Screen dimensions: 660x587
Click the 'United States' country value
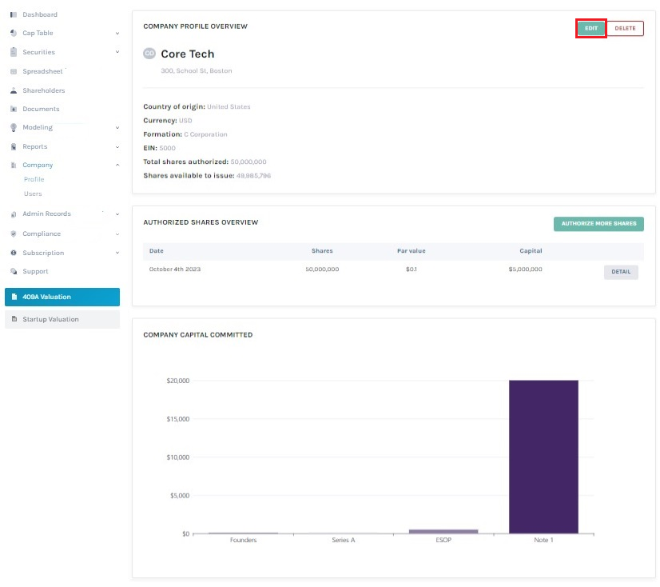pos(229,106)
